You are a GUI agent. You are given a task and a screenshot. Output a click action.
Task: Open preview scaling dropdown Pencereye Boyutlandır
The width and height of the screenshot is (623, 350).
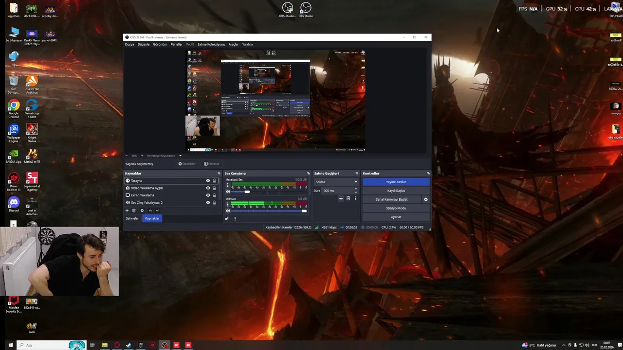164,156
